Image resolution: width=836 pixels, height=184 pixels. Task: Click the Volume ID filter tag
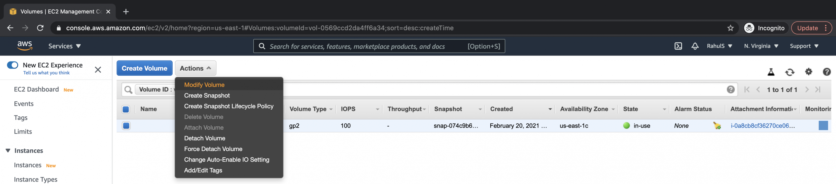[x=155, y=89]
